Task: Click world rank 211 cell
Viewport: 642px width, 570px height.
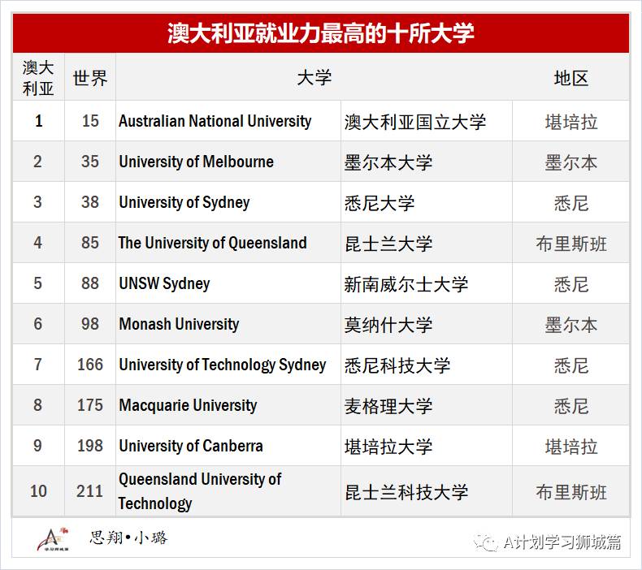Action: point(90,491)
